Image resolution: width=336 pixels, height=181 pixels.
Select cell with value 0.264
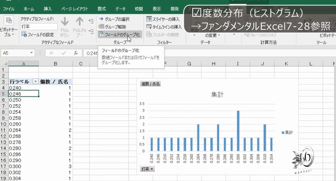coord(24,130)
